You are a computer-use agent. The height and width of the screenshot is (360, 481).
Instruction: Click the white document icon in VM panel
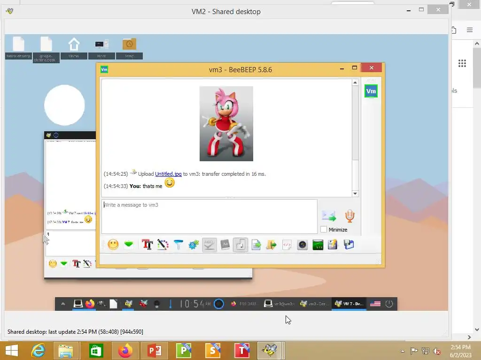tap(114, 304)
